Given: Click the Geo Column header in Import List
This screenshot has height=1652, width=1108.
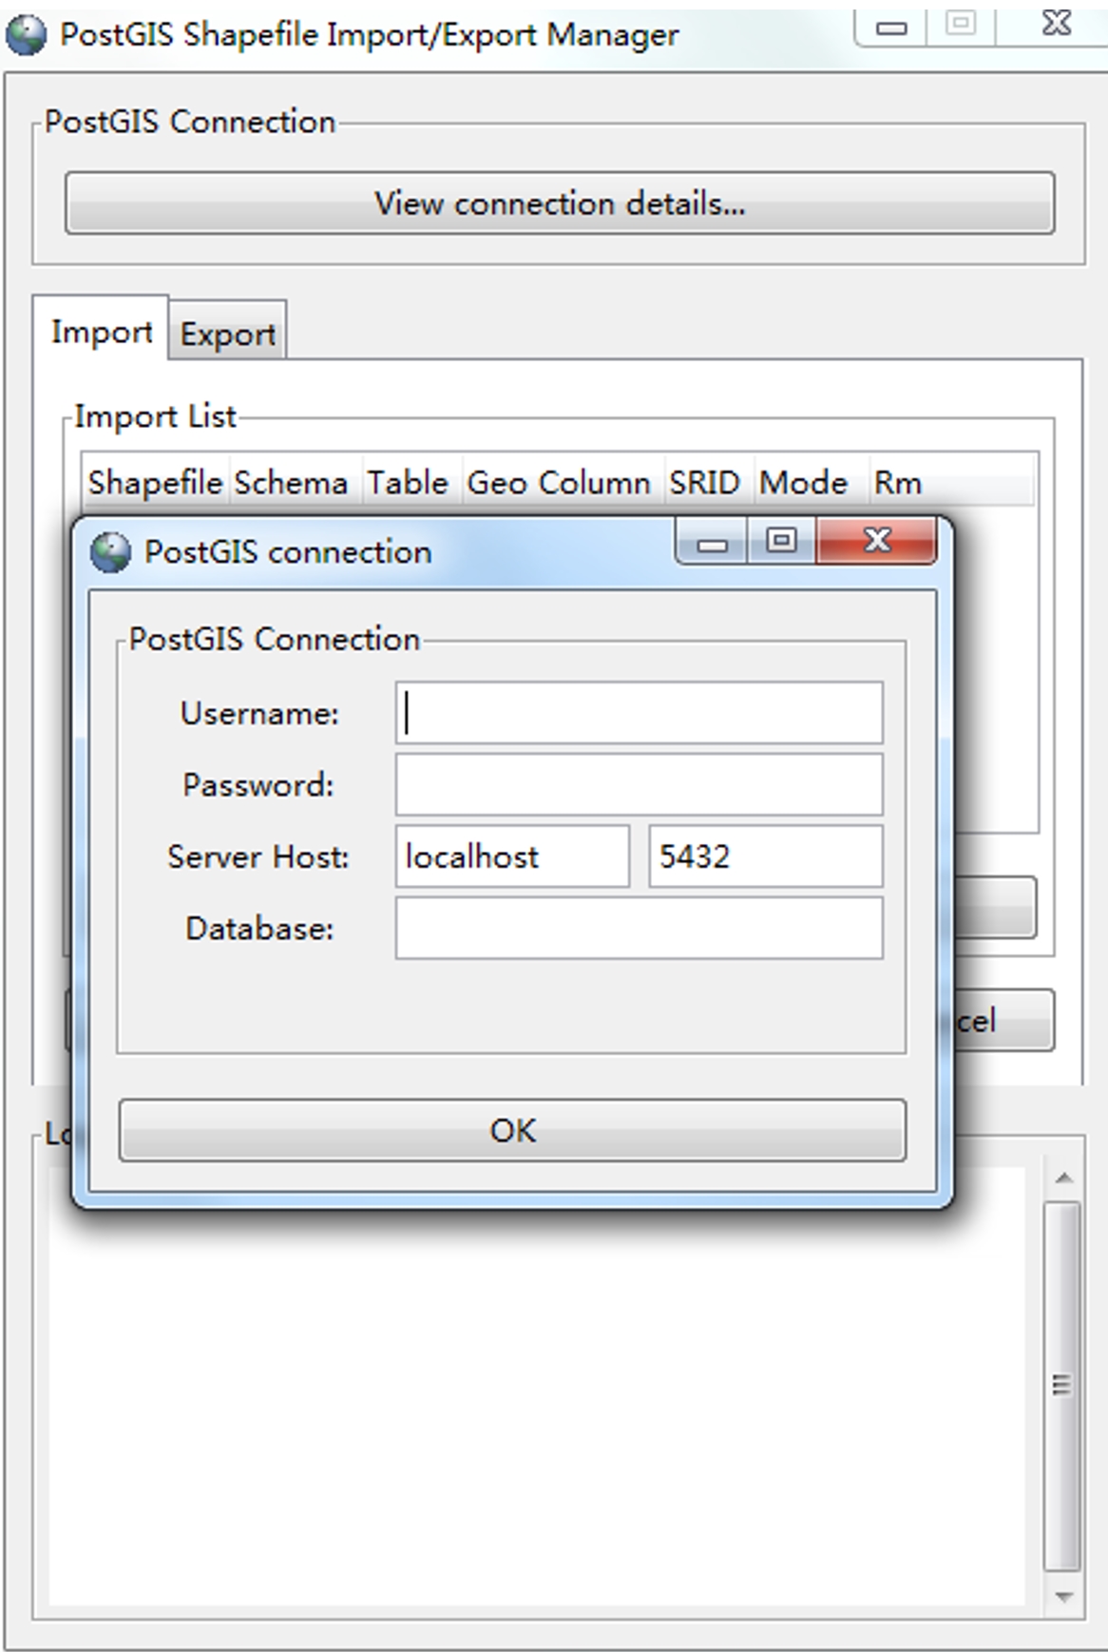Looking at the screenshot, I should tap(559, 483).
